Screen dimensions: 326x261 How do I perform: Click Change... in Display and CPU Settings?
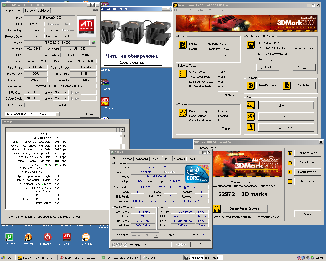click(304, 67)
